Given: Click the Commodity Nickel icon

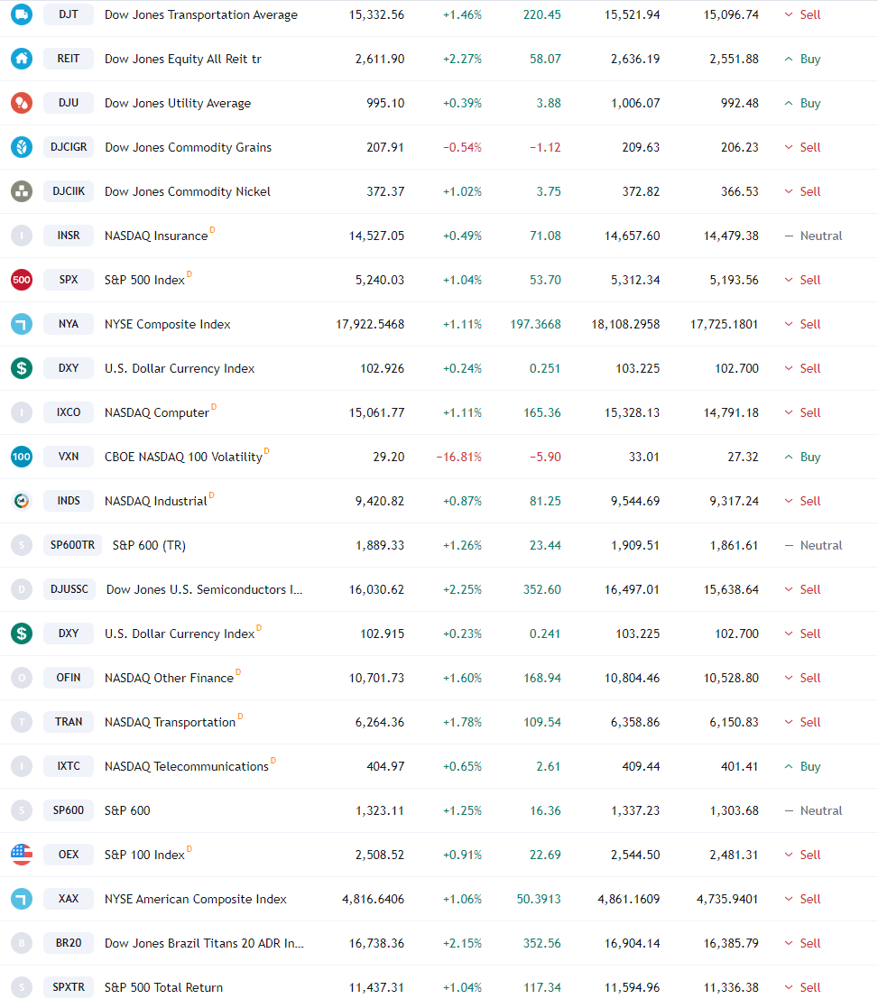Looking at the screenshot, I should pos(22,191).
